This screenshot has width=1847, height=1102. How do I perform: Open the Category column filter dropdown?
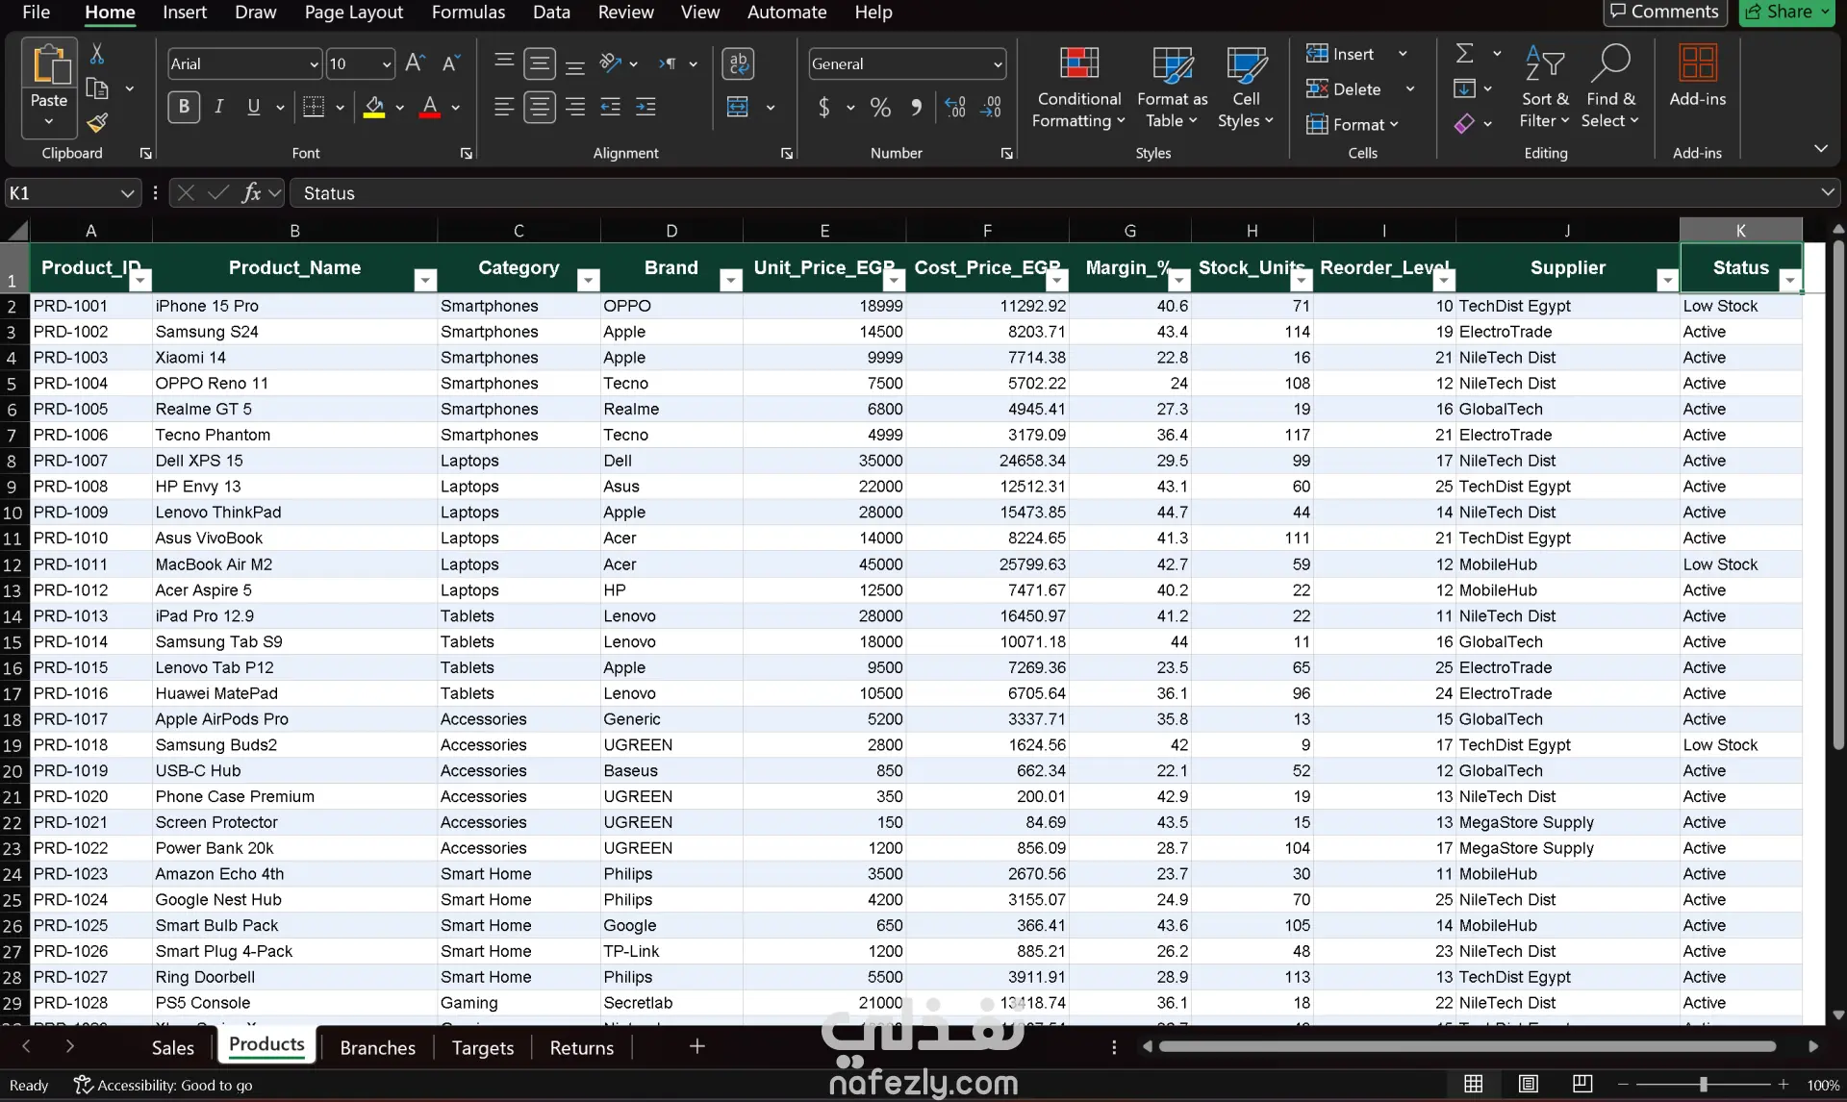pyautogui.click(x=588, y=280)
